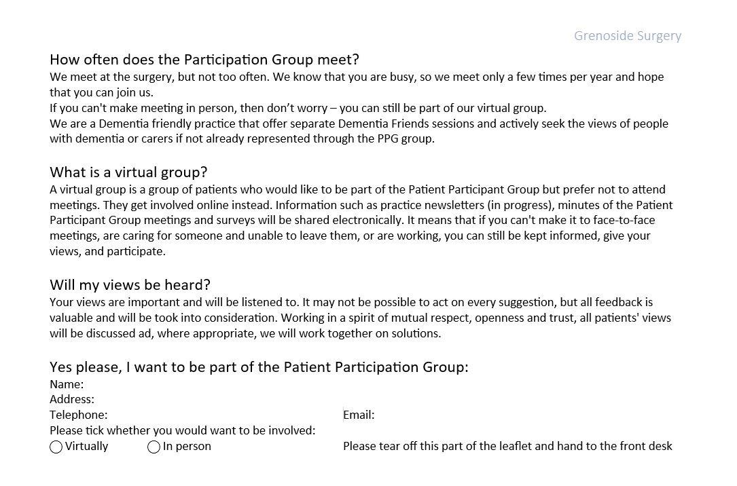Click the 'What is a virtual group?' heading

pyautogui.click(x=128, y=172)
